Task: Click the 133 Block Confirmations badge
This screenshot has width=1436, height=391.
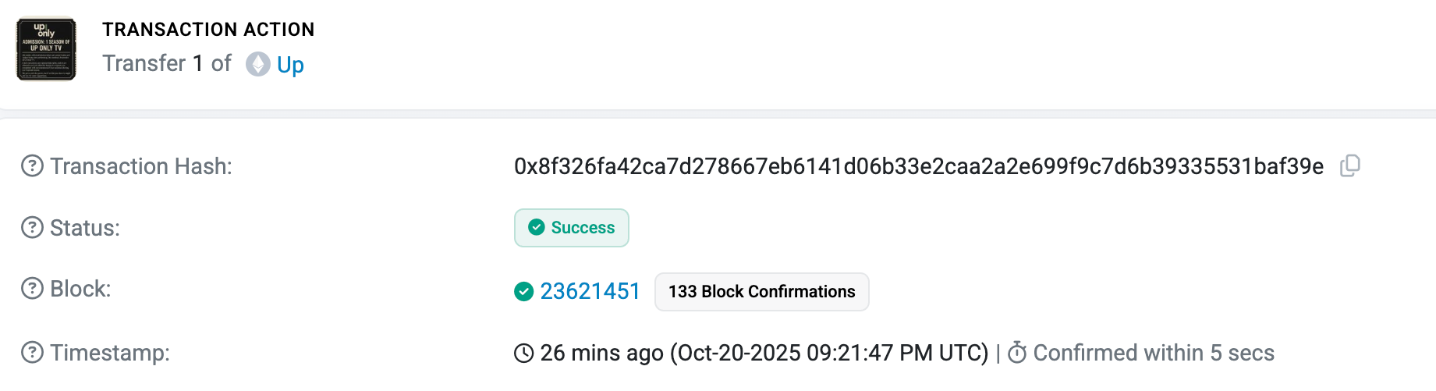Action: [x=761, y=292]
